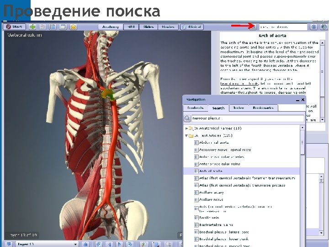This screenshot has width=329, height=247.
Task: Open the Slides tab
Action: click(148, 27)
